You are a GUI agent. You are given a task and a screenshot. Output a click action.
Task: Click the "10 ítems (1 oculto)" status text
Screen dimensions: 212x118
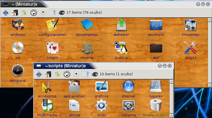click(116, 74)
